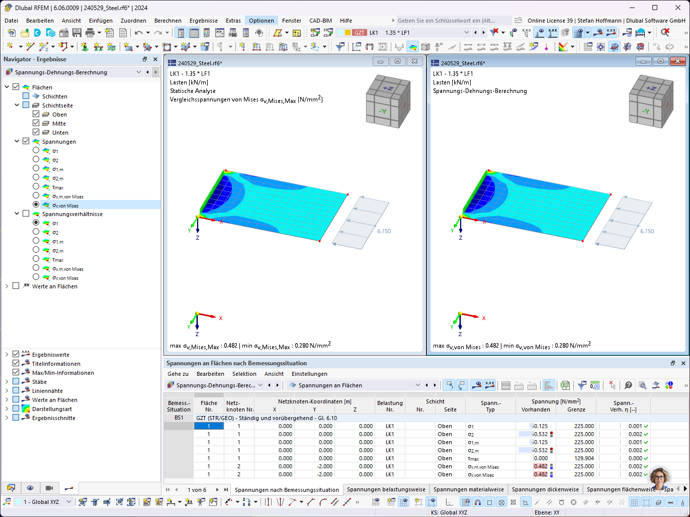
Task: Switch to the Spannungen materialweise tab
Action: tap(469, 489)
